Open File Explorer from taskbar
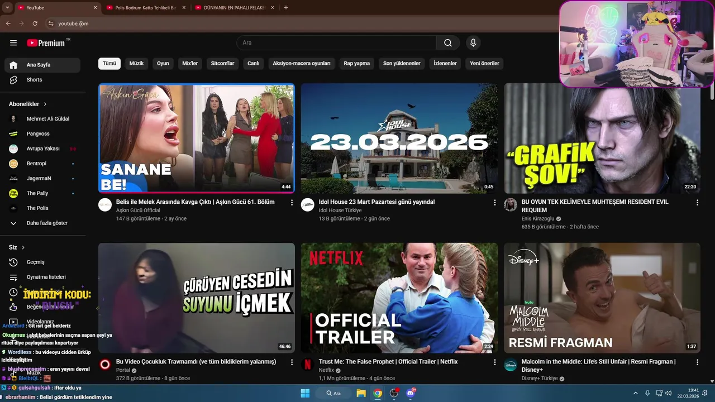 361,393
